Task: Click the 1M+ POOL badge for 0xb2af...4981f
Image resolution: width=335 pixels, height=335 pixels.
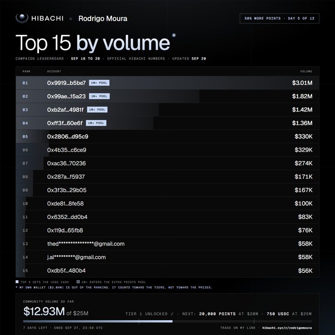Action: pyautogui.click(x=97, y=109)
